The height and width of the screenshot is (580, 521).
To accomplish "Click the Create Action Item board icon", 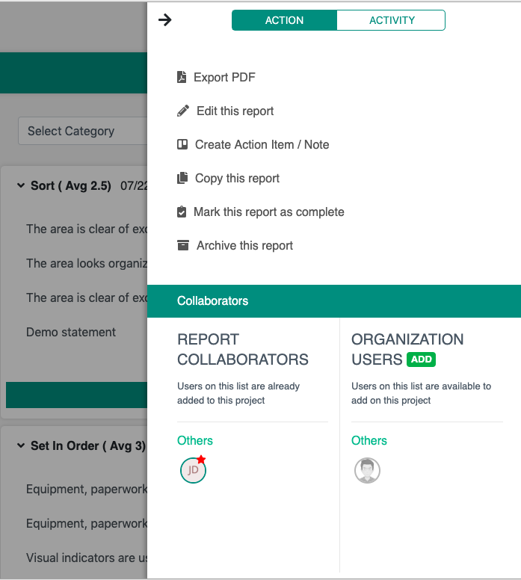I will pos(182,144).
